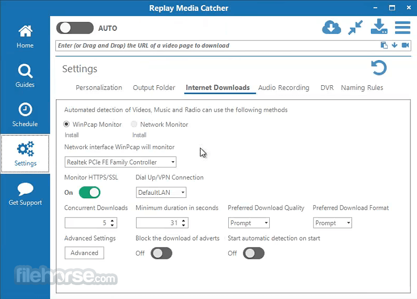Decrease Minimum duration in seconds
This screenshot has width=417, height=299.
pyautogui.click(x=184, y=225)
